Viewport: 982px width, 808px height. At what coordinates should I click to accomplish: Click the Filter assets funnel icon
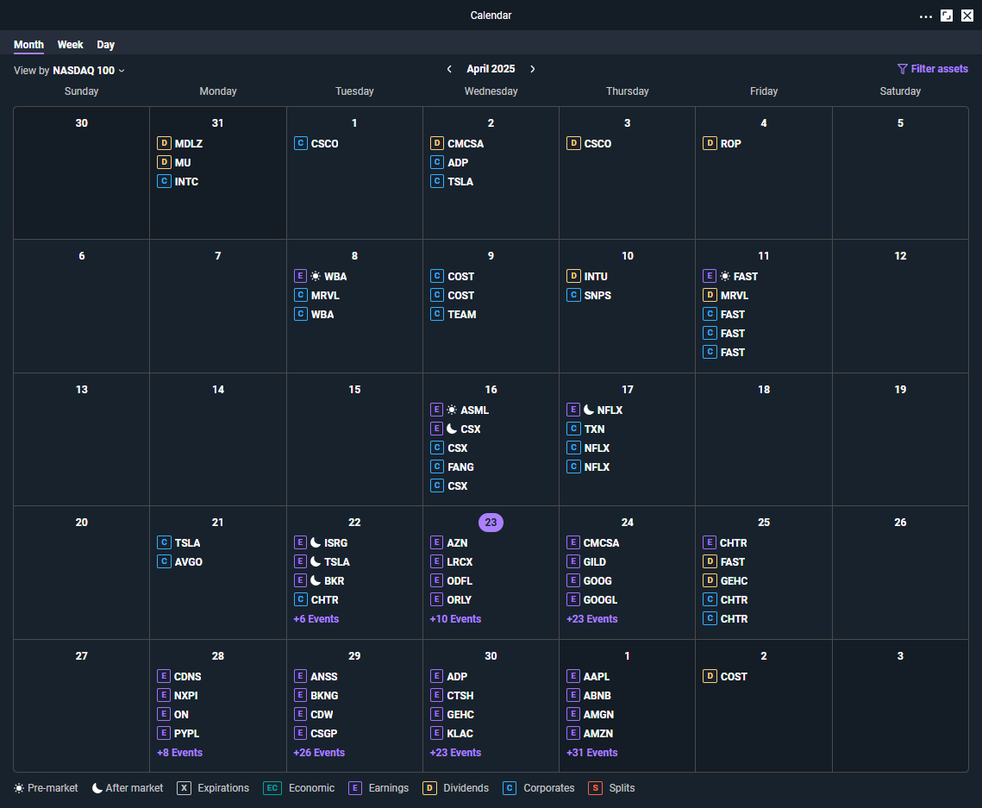pyautogui.click(x=903, y=69)
